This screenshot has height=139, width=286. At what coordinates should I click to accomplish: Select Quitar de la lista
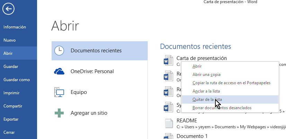230,99
